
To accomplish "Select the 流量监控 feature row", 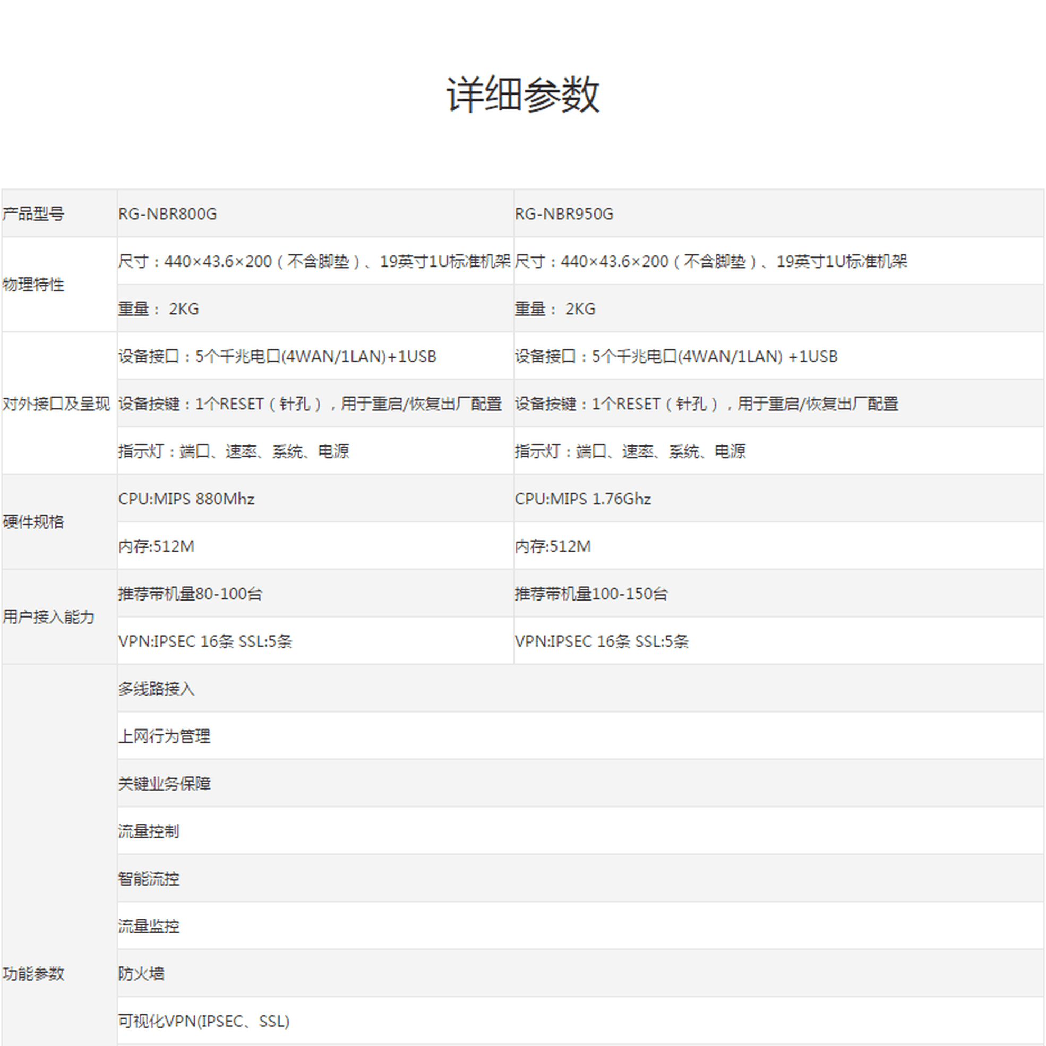I will point(581,926).
